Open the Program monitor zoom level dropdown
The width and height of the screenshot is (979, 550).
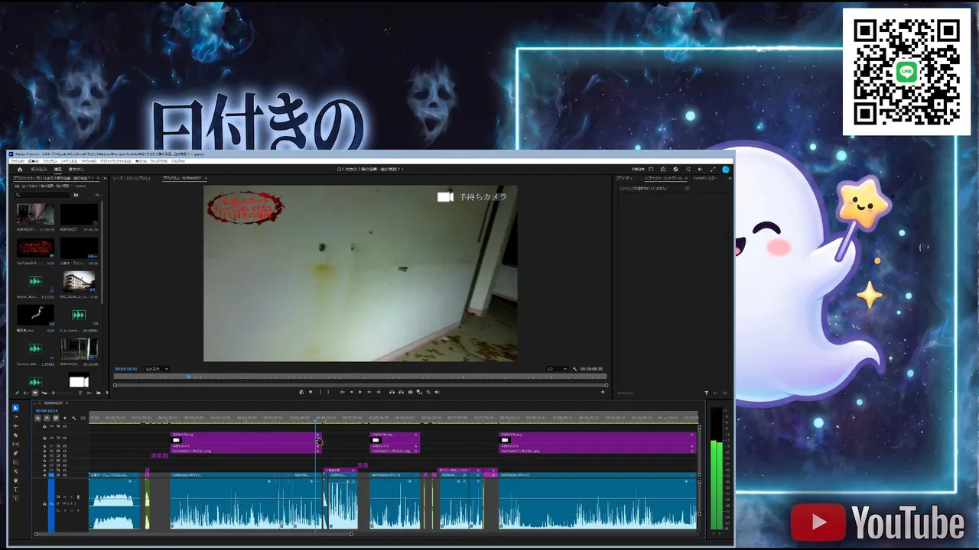pos(157,369)
